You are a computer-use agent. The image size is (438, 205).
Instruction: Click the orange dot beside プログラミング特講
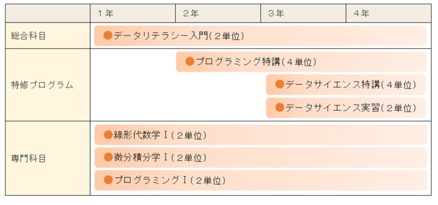coord(190,61)
